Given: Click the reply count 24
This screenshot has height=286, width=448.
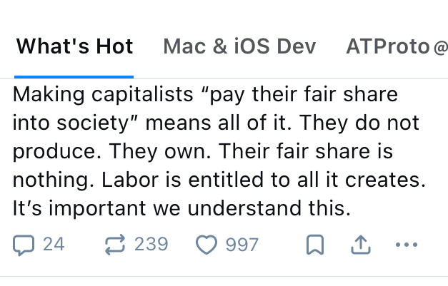Looking at the screenshot, I should 54,245.
